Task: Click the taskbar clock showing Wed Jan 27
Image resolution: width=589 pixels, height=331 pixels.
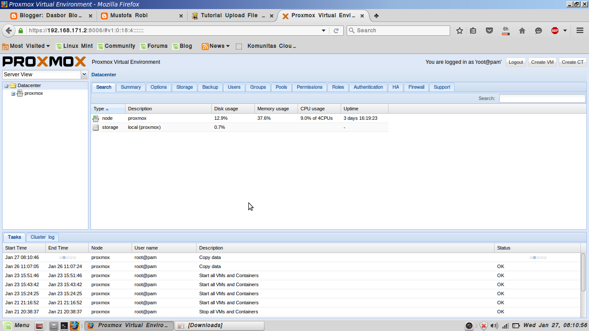Action: click(555, 325)
